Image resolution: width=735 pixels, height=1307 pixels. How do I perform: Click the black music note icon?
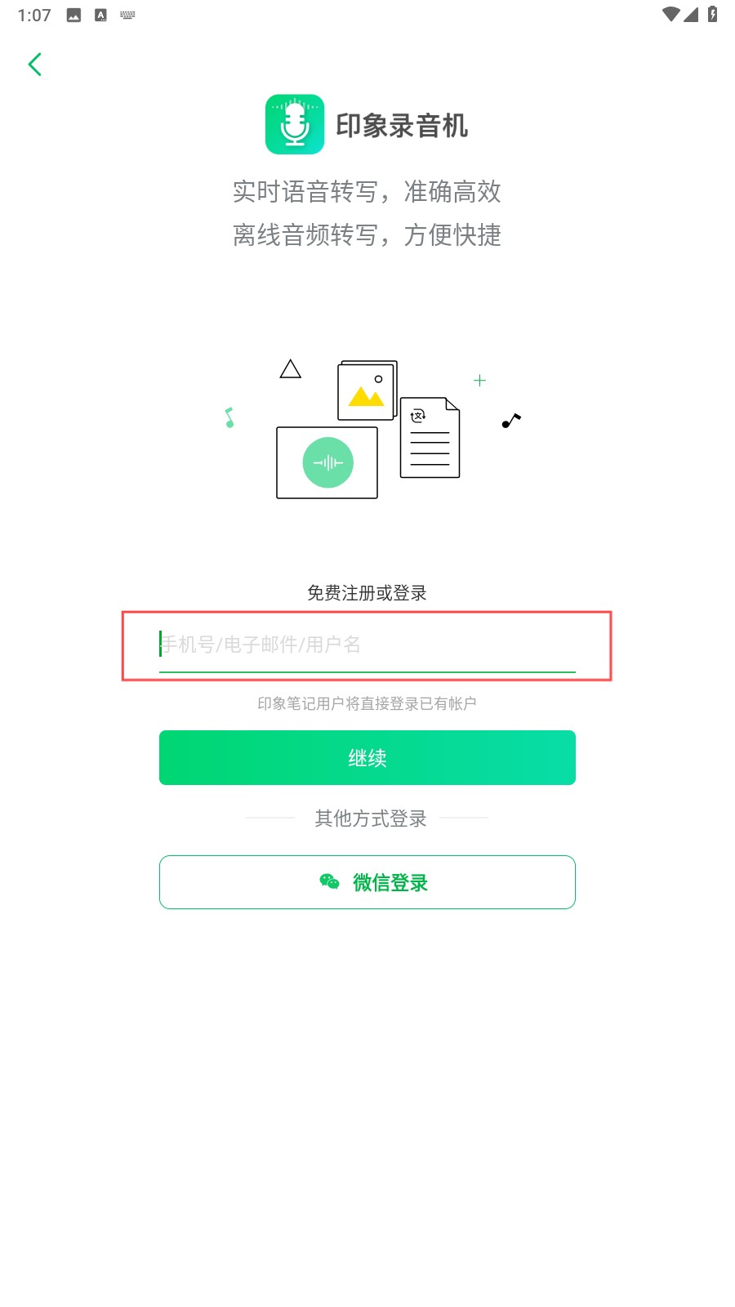tap(511, 421)
